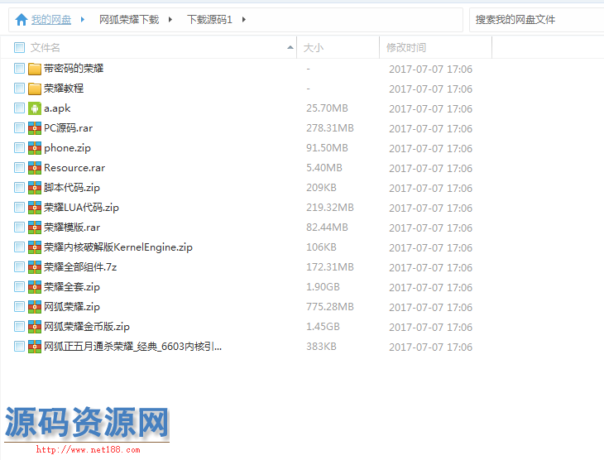Check the box for Resource.rar
The height and width of the screenshot is (460, 604).
point(19,168)
